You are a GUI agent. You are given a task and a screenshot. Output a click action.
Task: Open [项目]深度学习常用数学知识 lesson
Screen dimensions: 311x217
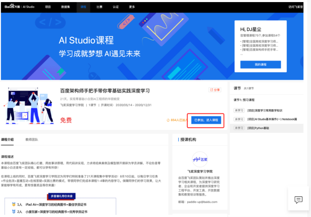[265, 110]
